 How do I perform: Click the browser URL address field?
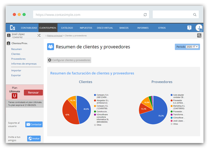(89, 15)
